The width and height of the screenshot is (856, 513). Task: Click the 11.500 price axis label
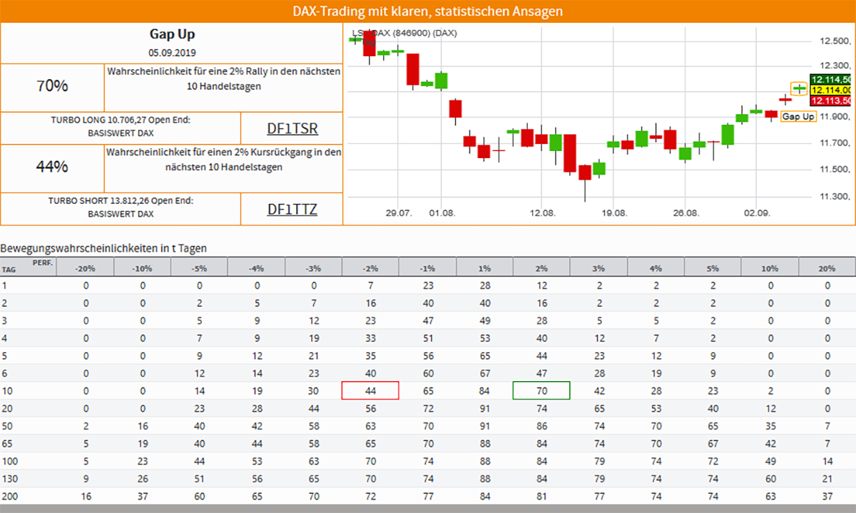pos(836,170)
